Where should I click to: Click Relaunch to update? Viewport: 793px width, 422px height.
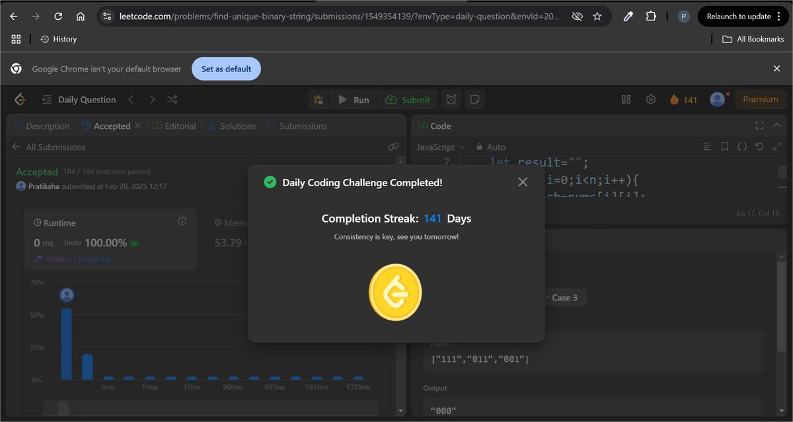739,17
